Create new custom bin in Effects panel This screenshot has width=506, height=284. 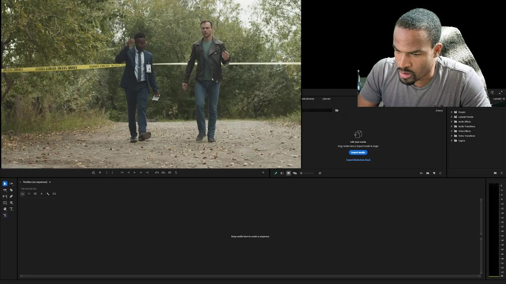495,173
